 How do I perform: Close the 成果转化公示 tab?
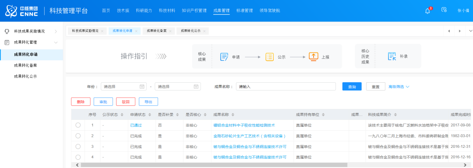[x=204, y=31]
